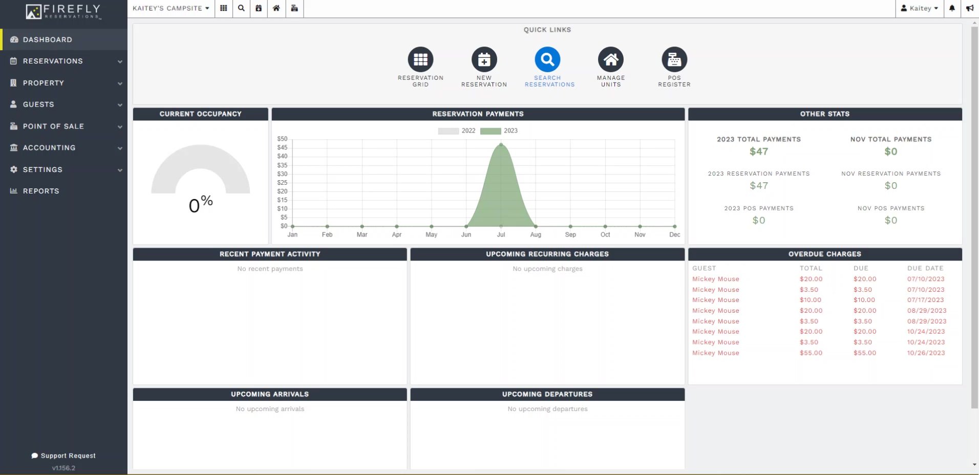The width and height of the screenshot is (979, 475).
Task: Click the grid icon in top toolbar
Action: tap(224, 8)
